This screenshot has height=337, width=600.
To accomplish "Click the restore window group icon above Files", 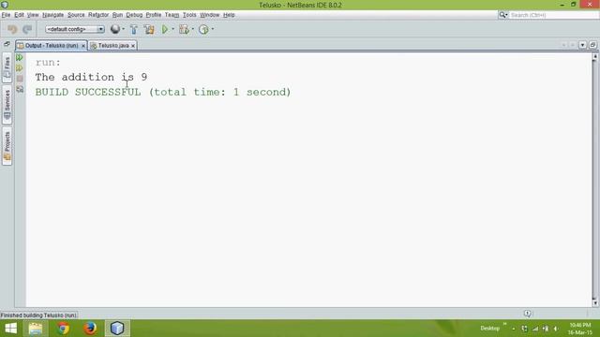I will point(7,44).
